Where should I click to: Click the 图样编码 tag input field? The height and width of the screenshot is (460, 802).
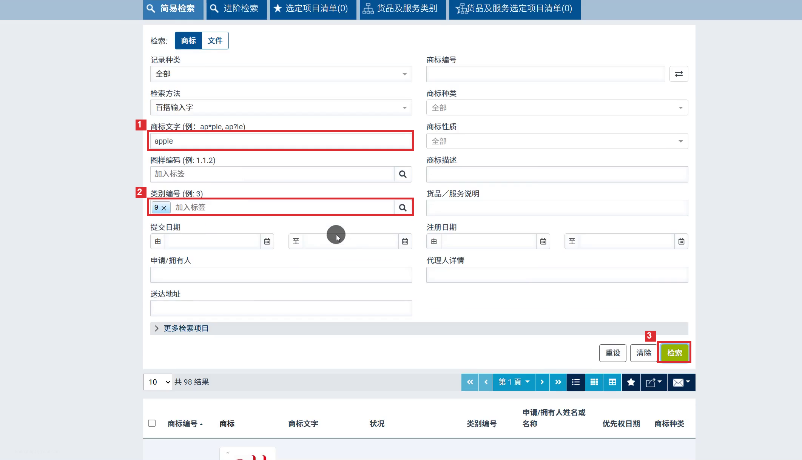coord(272,174)
